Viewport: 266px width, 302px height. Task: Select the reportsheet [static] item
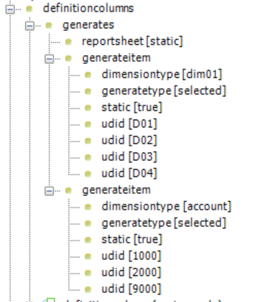pos(133,41)
